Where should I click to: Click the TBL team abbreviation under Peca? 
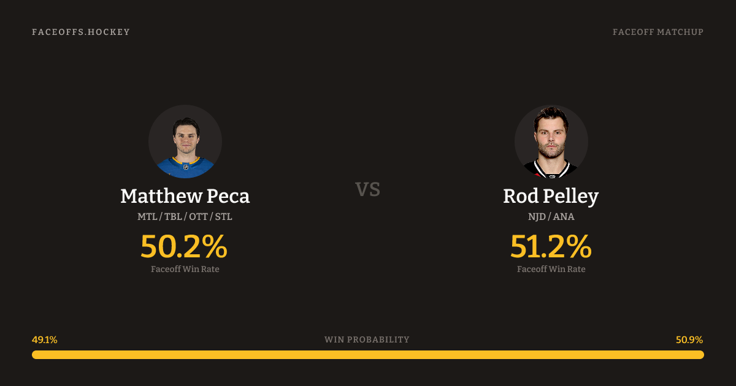pos(172,217)
